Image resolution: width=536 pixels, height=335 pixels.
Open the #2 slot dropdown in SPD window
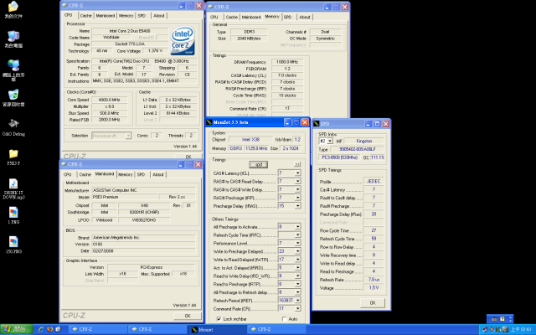329,141
